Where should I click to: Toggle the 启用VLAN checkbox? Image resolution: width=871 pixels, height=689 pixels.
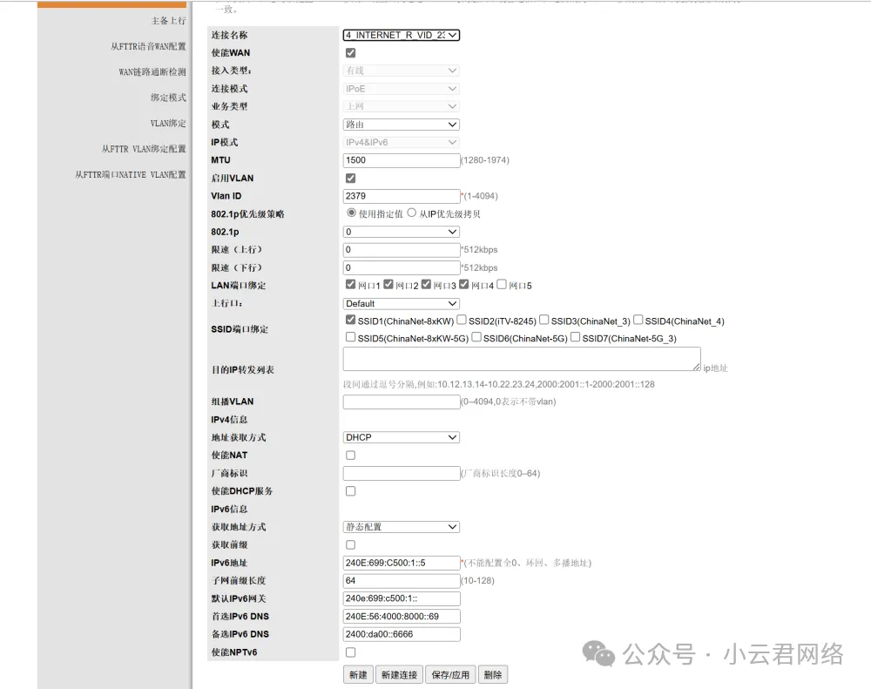tap(350, 179)
